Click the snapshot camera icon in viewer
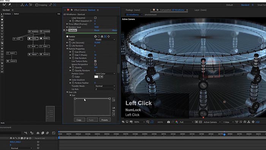Viewport: 266px width, 150px height. point(168,122)
